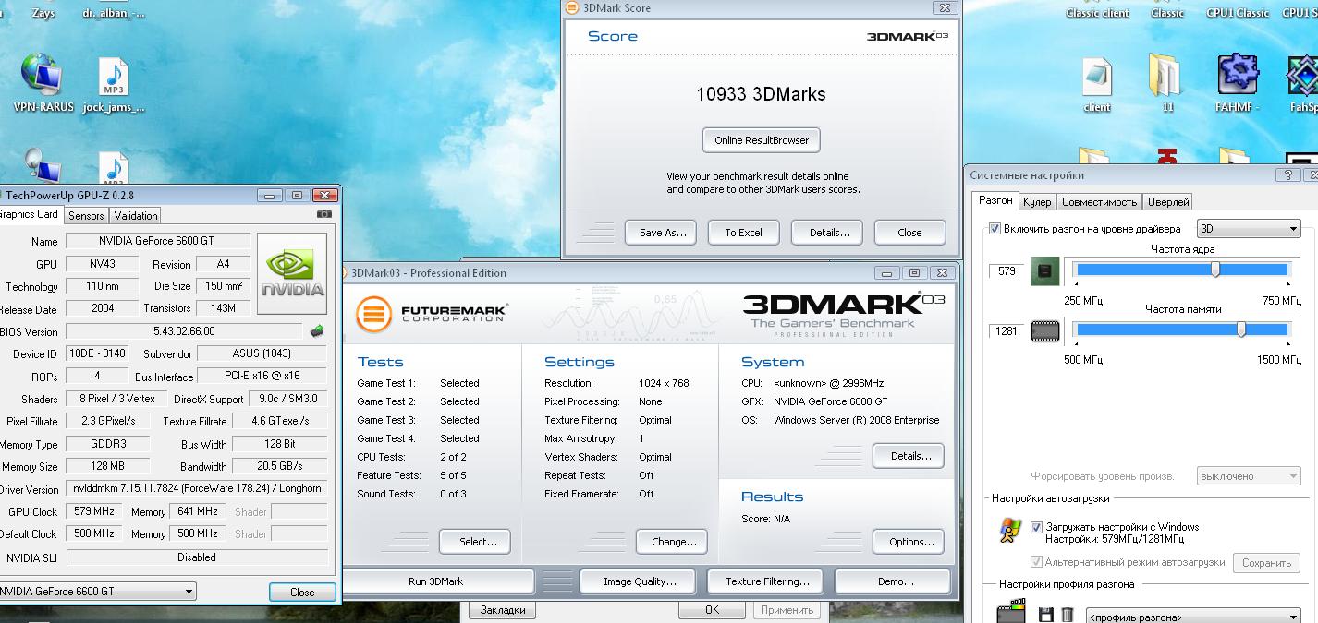This screenshot has height=623, width=1318.
Task: Click the core clock chip icon
Action: (1044, 271)
